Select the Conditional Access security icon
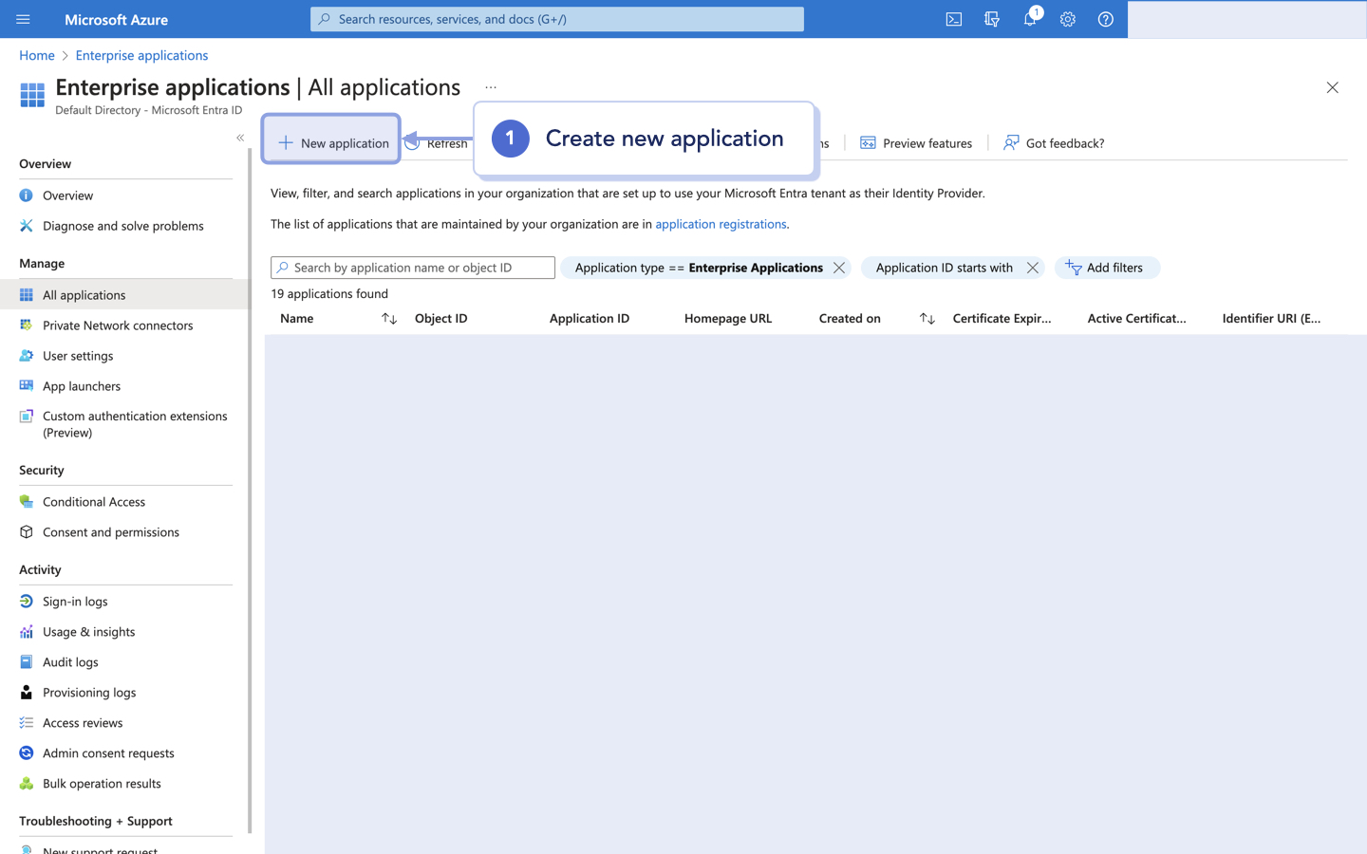The height and width of the screenshot is (854, 1367). tap(27, 501)
